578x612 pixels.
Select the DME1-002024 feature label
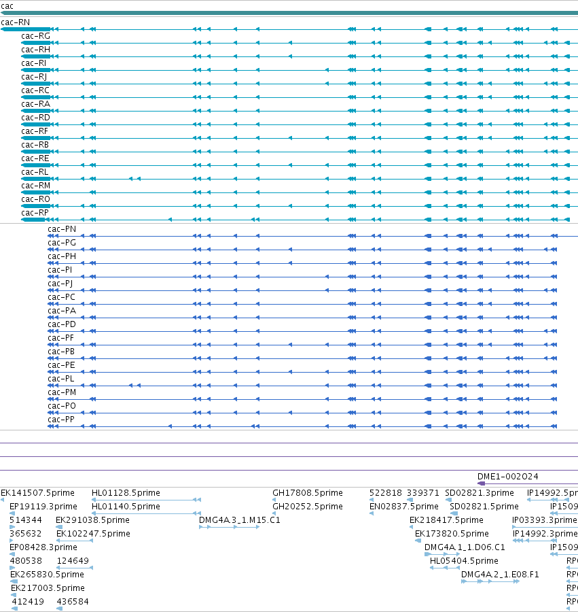507,477
